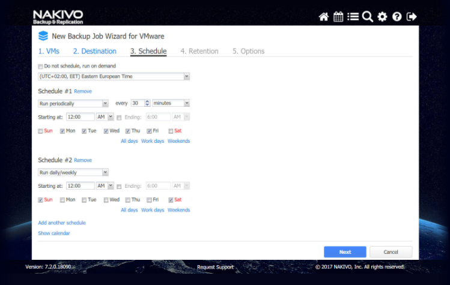Click the stepper arrows on the 'every 30' field
Viewport: 450px width, 285px height.
147,103
